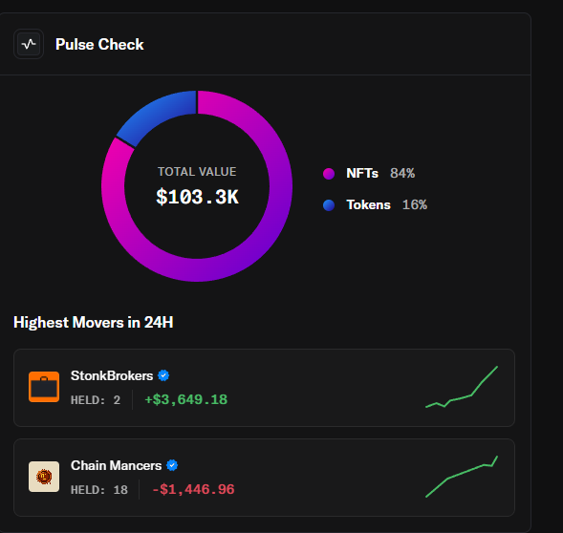Click the StonkBrokers verified badge
Image resolution: width=563 pixels, height=533 pixels.
click(x=163, y=375)
